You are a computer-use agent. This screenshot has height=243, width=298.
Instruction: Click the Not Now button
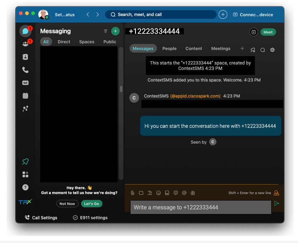(x=67, y=203)
